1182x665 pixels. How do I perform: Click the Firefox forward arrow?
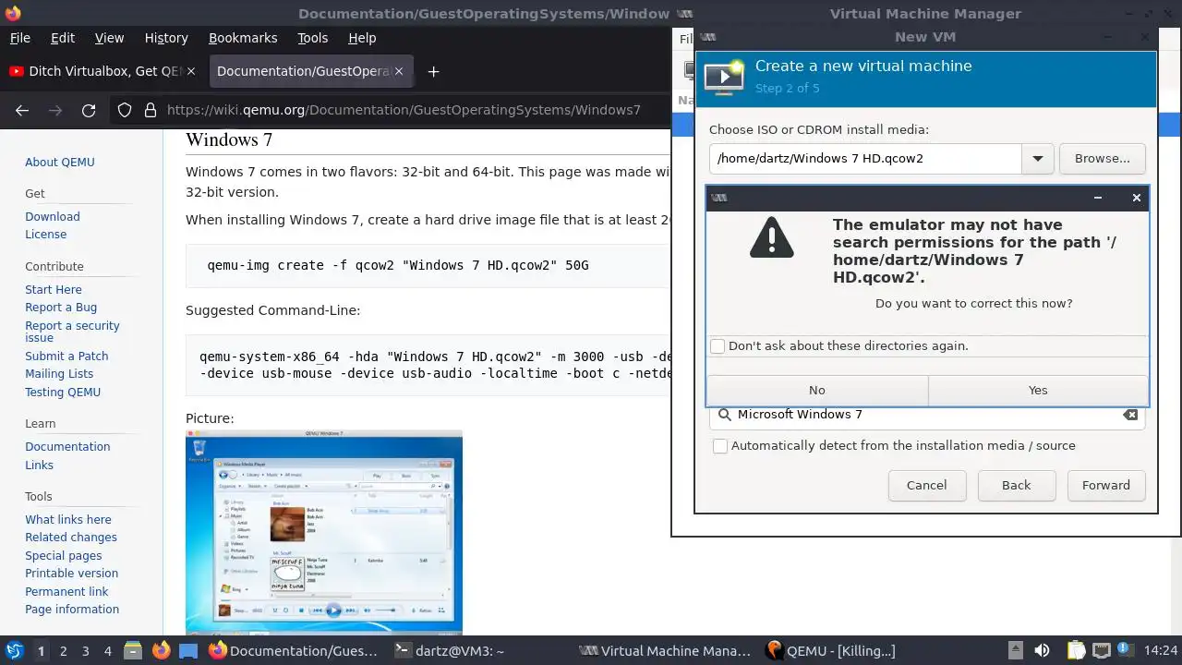pyautogui.click(x=55, y=110)
